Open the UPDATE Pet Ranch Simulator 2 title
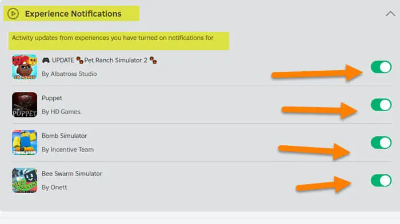Image resolution: width=400 pixels, height=224 pixels. [x=99, y=60]
